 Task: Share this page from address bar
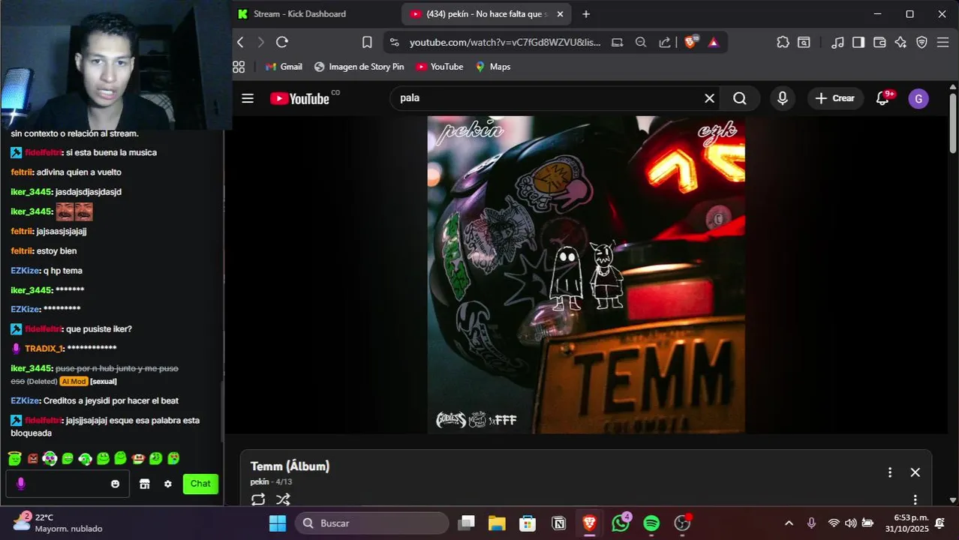pos(665,42)
